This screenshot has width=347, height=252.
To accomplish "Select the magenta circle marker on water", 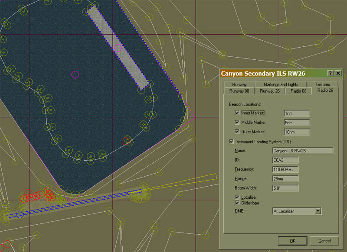I will (75, 74).
